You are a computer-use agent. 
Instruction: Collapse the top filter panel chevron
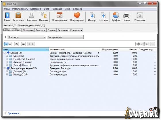tap(5, 37)
